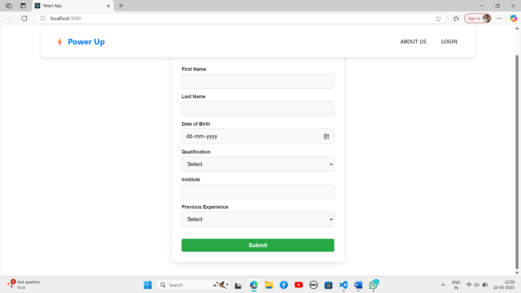Expand the Previous Experience dropdown
521x293 pixels.
[x=258, y=219]
